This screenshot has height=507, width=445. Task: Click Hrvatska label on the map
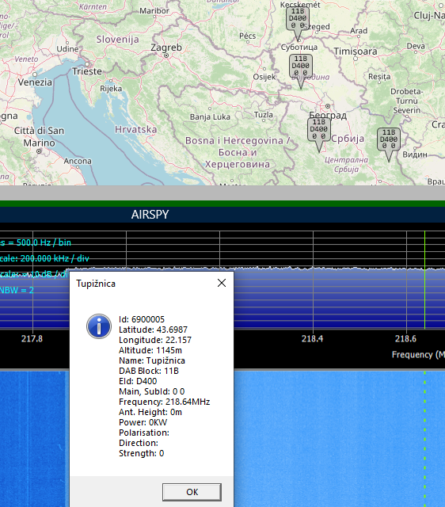click(x=135, y=130)
